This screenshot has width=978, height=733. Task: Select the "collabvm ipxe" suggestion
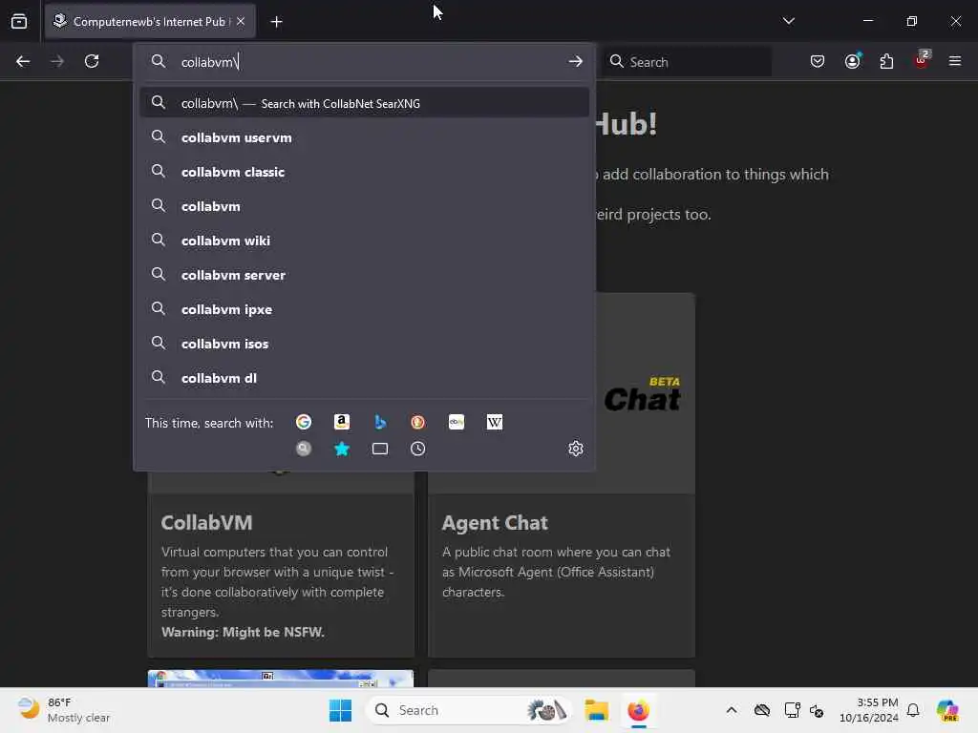(x=364, y=308)
